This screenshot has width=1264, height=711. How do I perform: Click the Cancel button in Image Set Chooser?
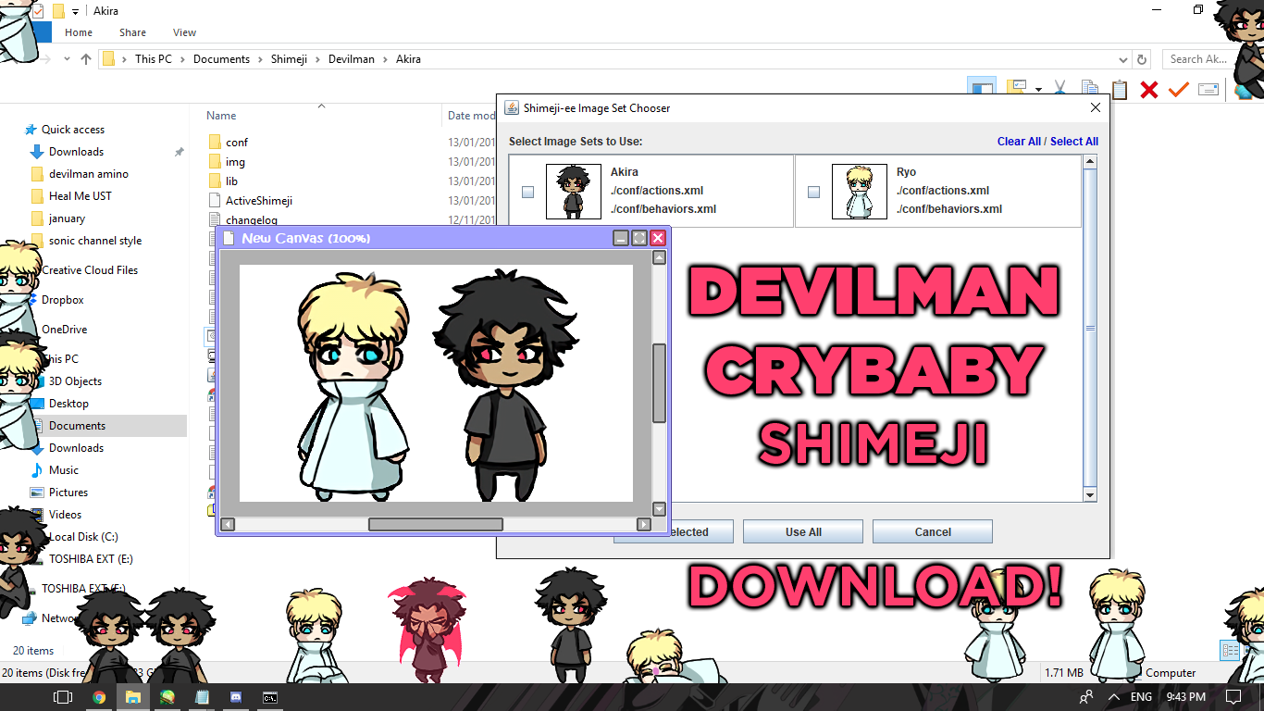pos(933,531)
